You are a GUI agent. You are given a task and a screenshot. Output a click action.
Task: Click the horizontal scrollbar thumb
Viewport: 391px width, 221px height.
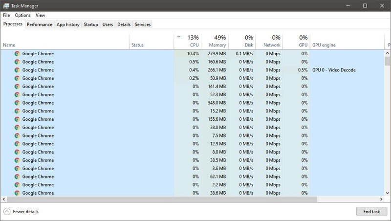[162, 199]
